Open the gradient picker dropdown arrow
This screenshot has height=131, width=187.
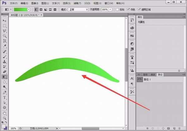[x=29, y=10]
